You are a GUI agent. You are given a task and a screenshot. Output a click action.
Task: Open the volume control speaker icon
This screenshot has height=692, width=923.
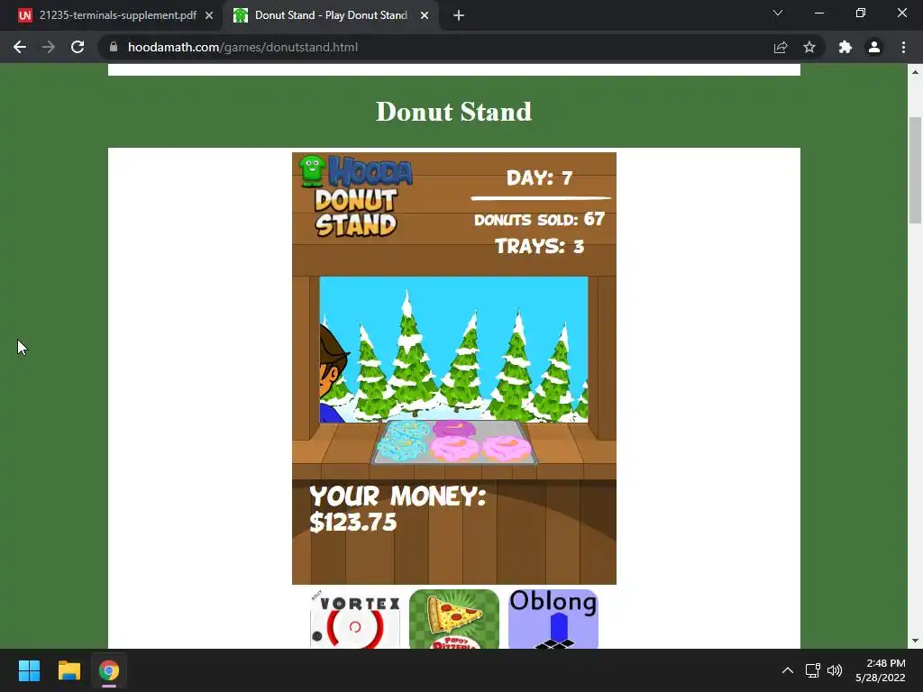pyautogui.click(x=834, y=670)
